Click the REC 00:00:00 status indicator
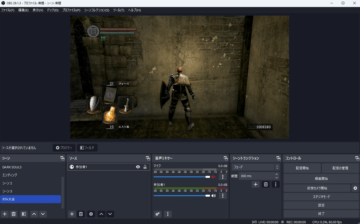The height and width of the screenshot is (224, 360). coord(293,222)
